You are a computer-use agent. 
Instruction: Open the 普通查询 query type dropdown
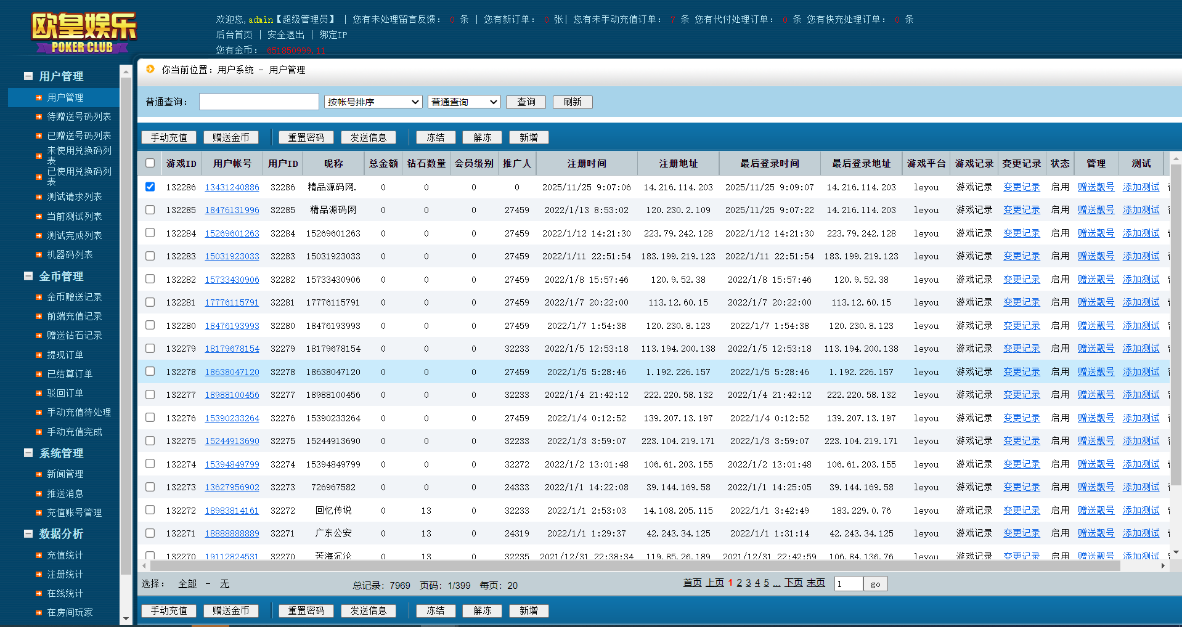(463, 102)
